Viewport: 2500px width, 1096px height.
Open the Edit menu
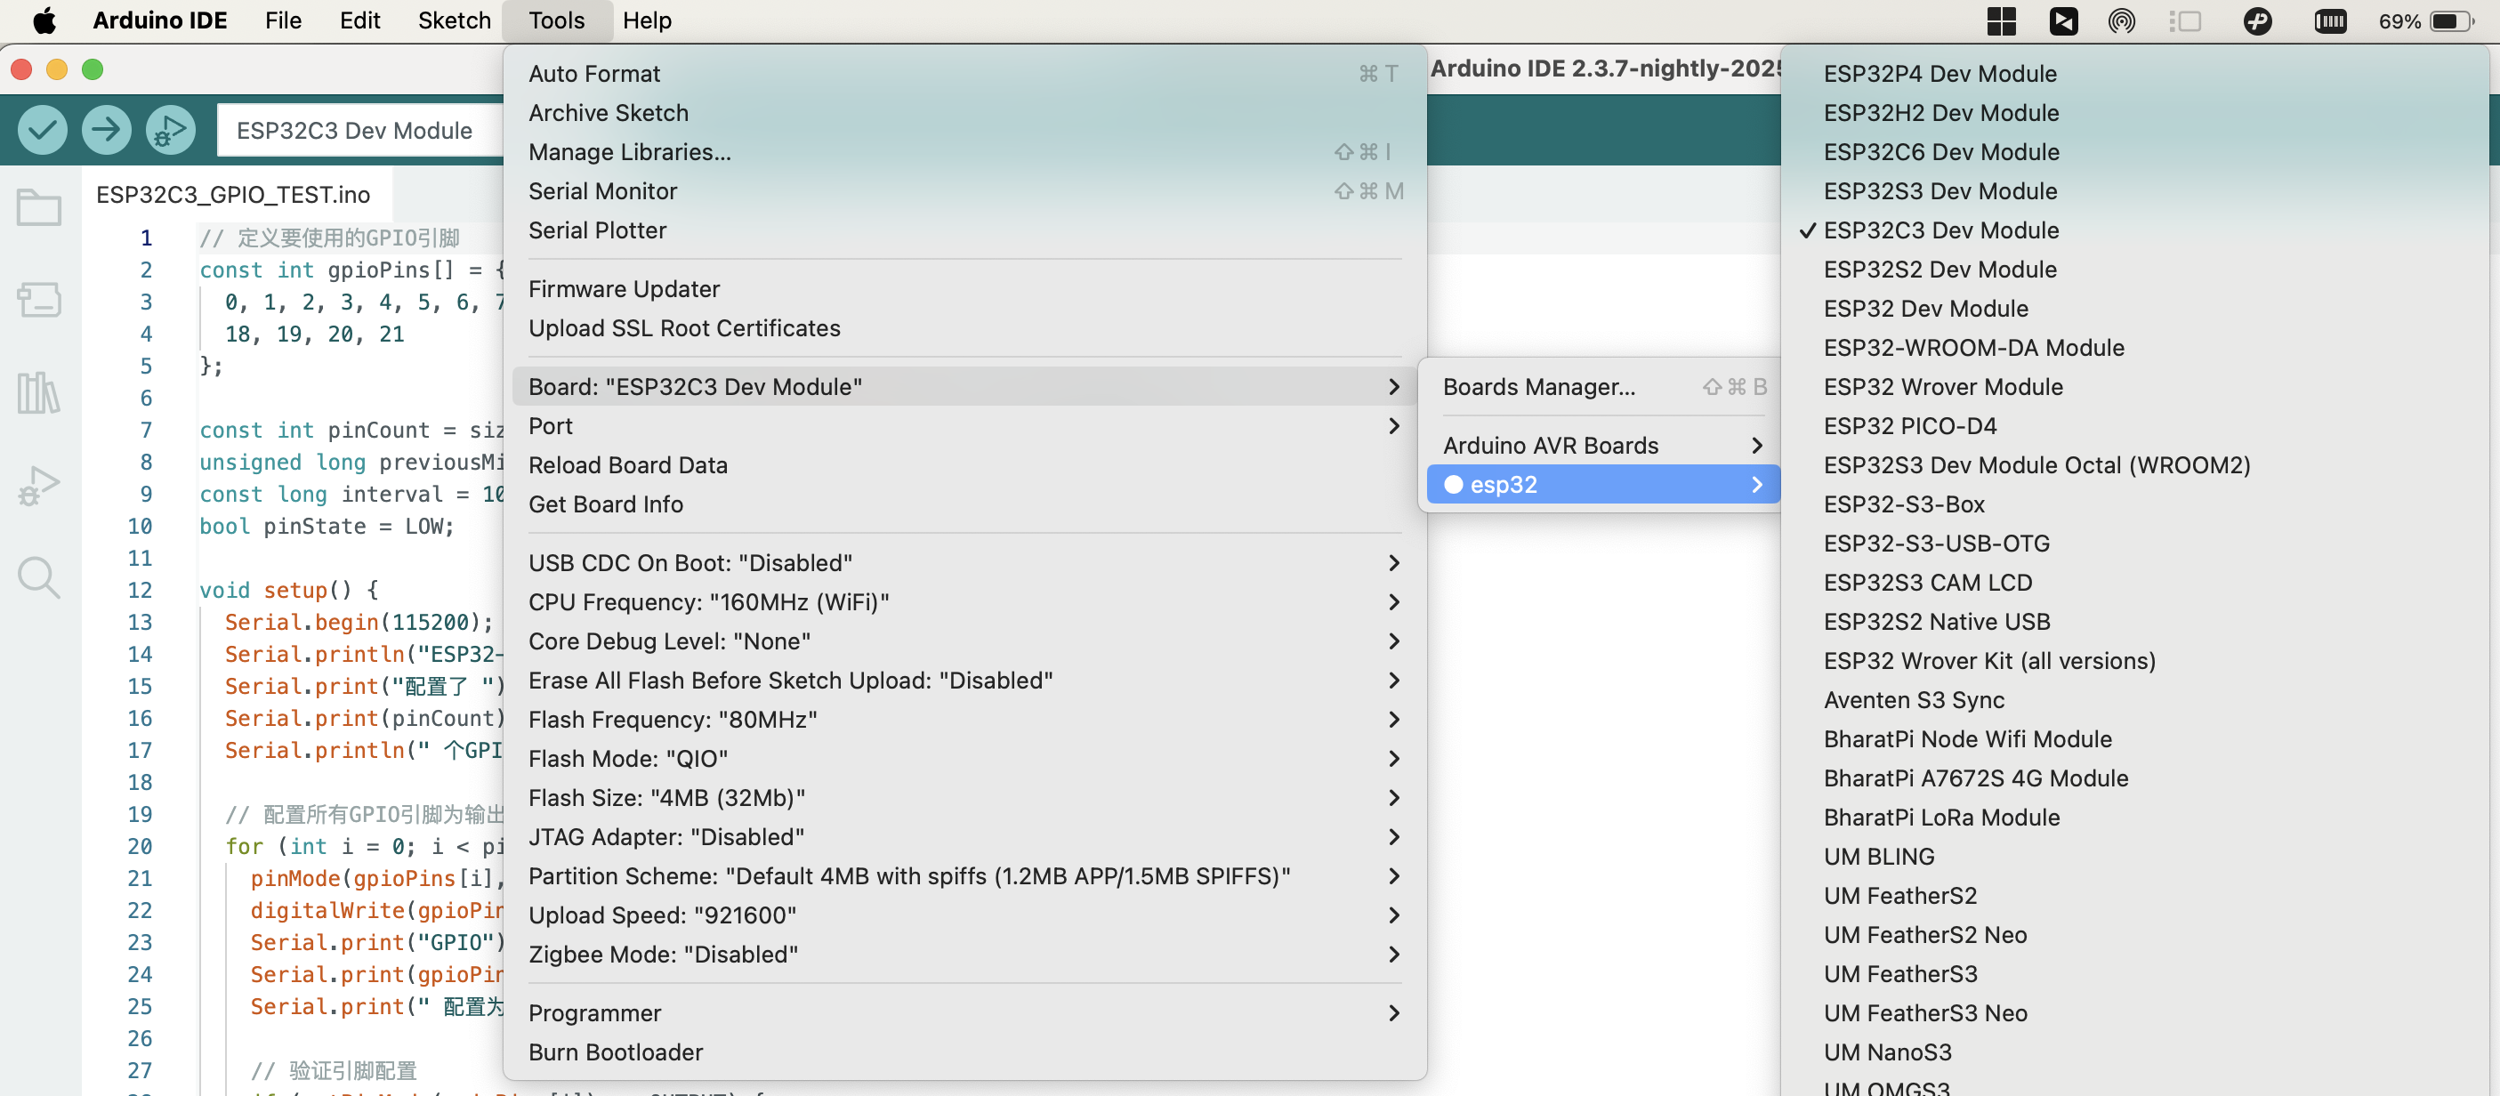[359, 20]
